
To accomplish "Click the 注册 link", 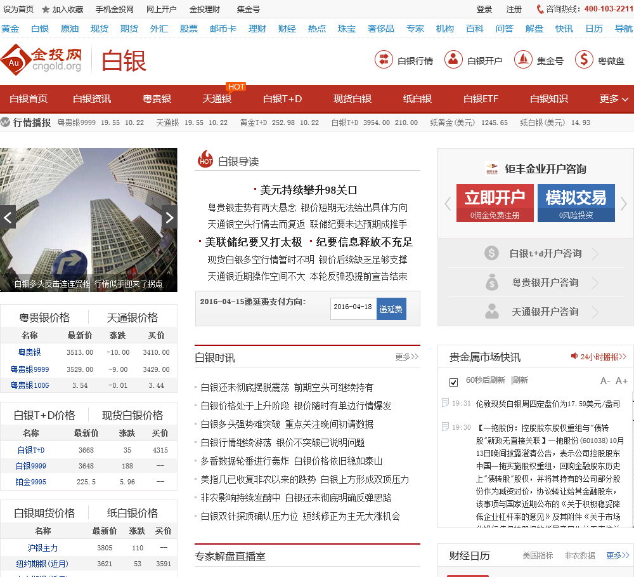I will pyautogui.click(x=514, y=10).
